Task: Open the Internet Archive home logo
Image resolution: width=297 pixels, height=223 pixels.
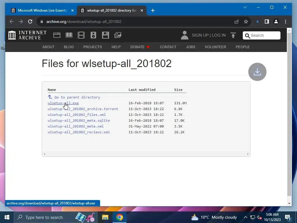Action: 27,35
